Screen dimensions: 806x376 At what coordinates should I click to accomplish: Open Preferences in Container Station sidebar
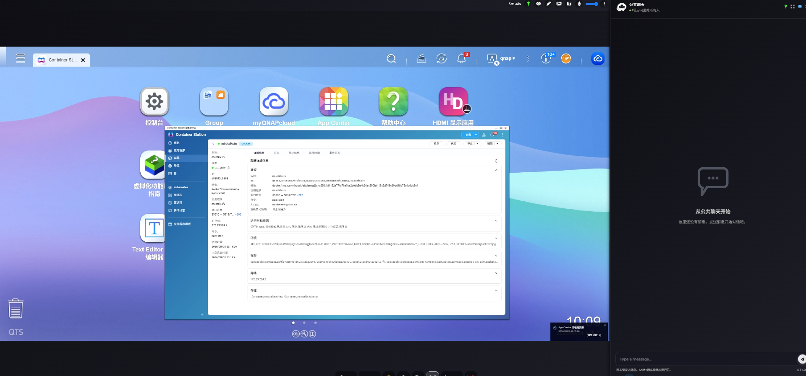tap(187, 202)
